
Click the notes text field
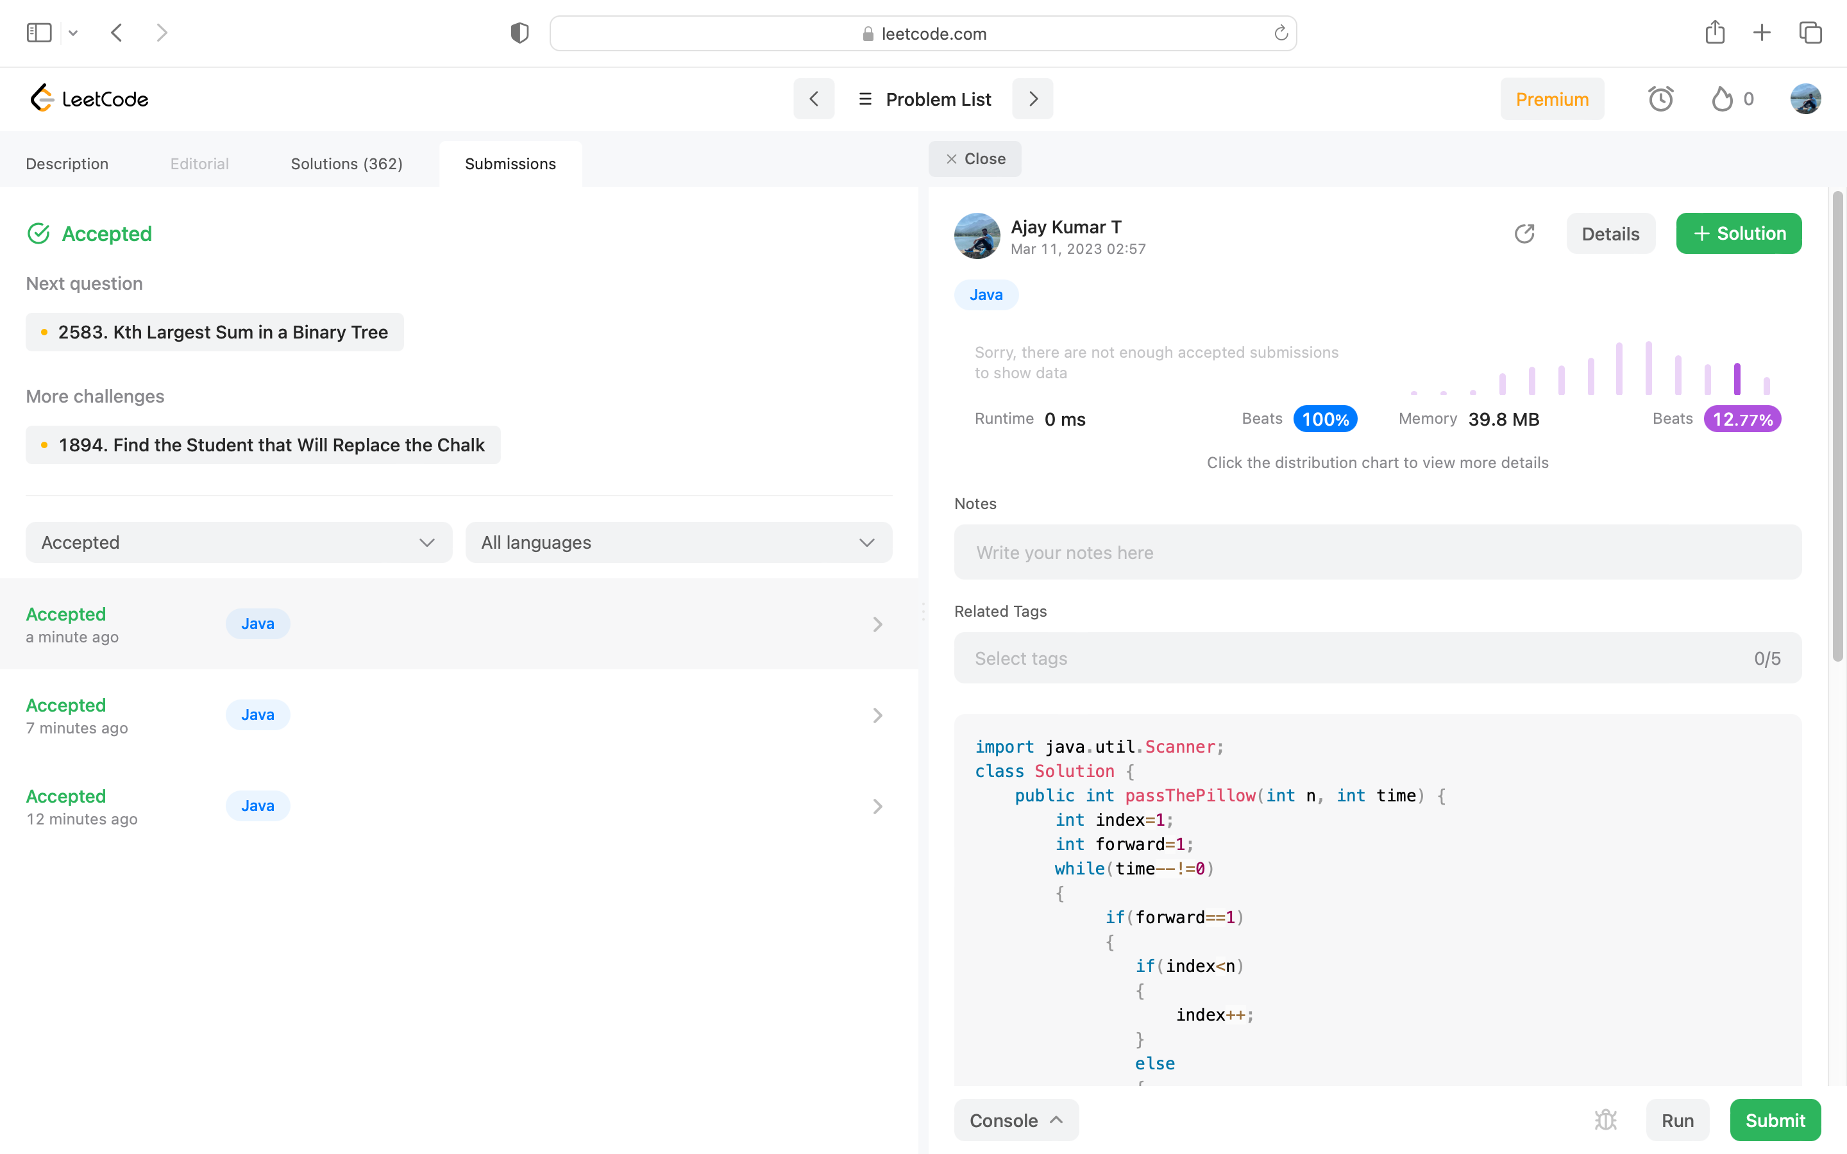click(1377, 552)
